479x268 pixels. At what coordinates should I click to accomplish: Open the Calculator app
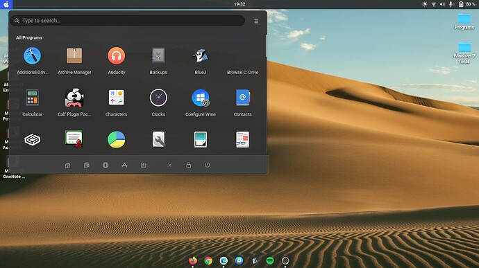pos(32,102)
